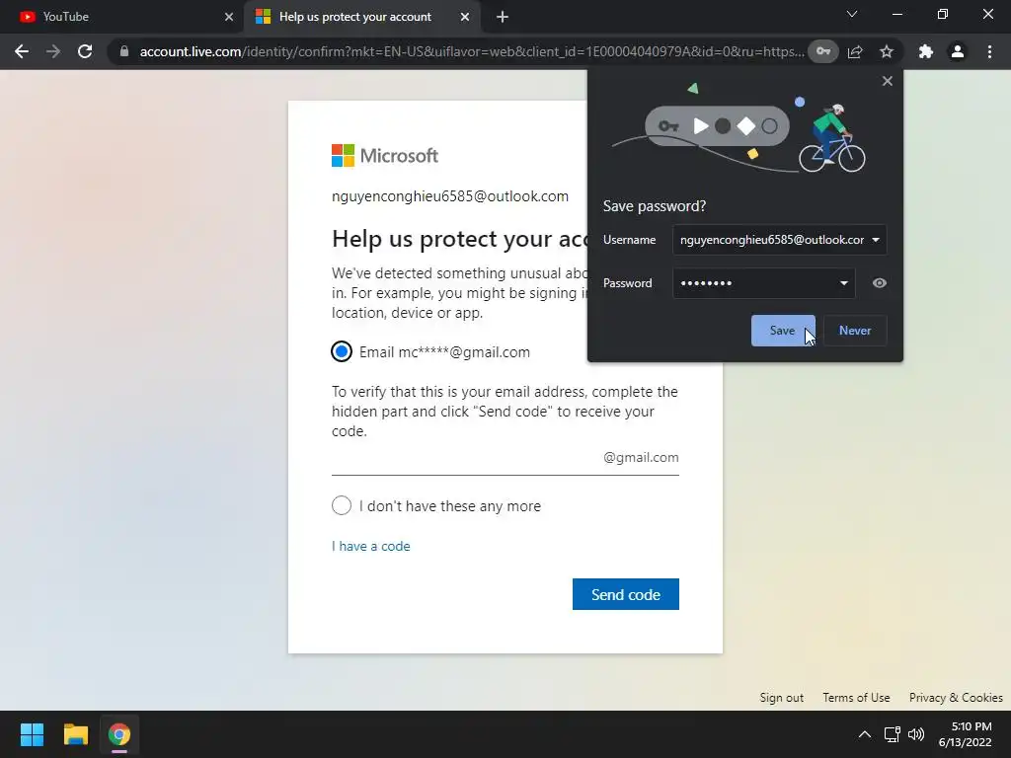Dismiss the Save password popup
Image resolution: width=1011 pixels, height=758 pixels.
pyautogui.click(x=888, y=81)
